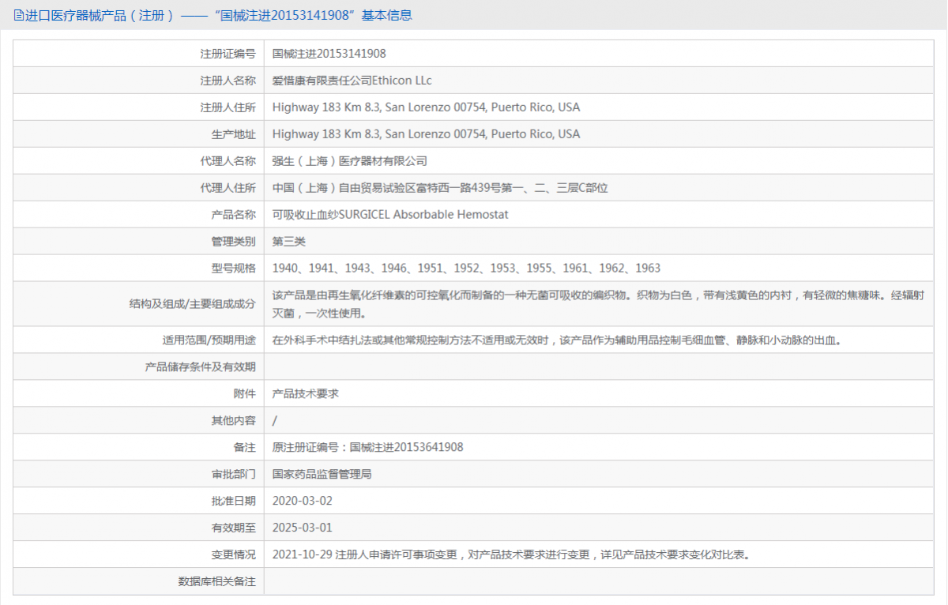Image resolution: width=948 pixels, height=605 pixels.
Task: Click the 2021-10-29 change record text
Action: click(x=510, y=554)
